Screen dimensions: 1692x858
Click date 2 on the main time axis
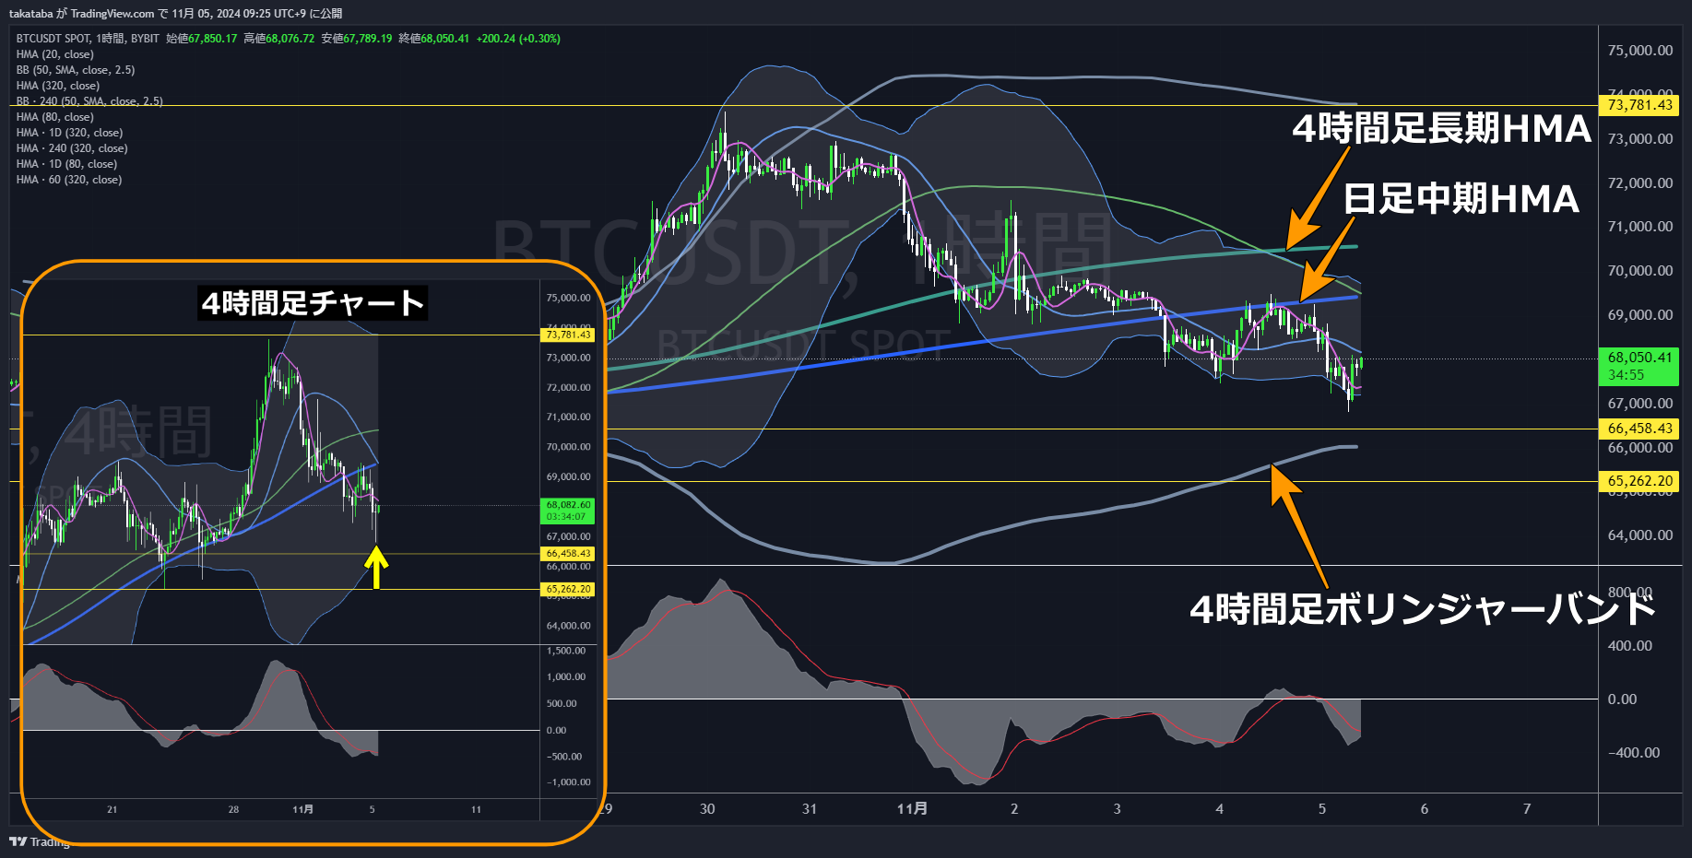pos(1014,809)
